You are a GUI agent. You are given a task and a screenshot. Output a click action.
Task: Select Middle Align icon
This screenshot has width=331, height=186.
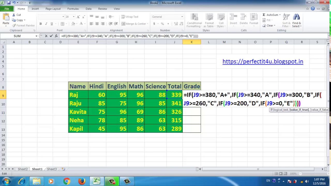tap(97, 17)
